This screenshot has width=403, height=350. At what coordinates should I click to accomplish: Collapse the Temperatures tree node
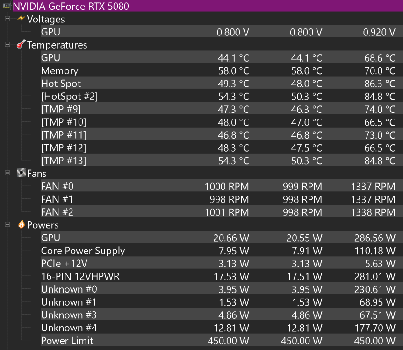7,44
